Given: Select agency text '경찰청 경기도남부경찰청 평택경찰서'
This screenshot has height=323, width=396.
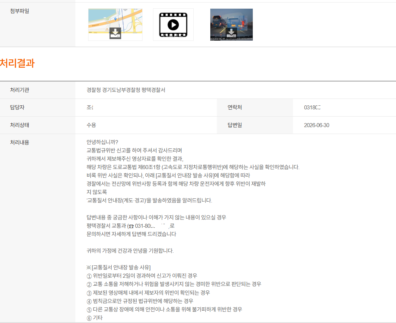Looking at the screenshot, I should point(126,90).
